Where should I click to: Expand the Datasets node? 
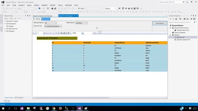point(5,31)
